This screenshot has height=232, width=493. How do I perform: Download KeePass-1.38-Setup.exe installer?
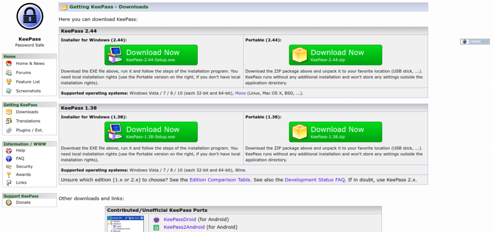[x=151, y=132]
